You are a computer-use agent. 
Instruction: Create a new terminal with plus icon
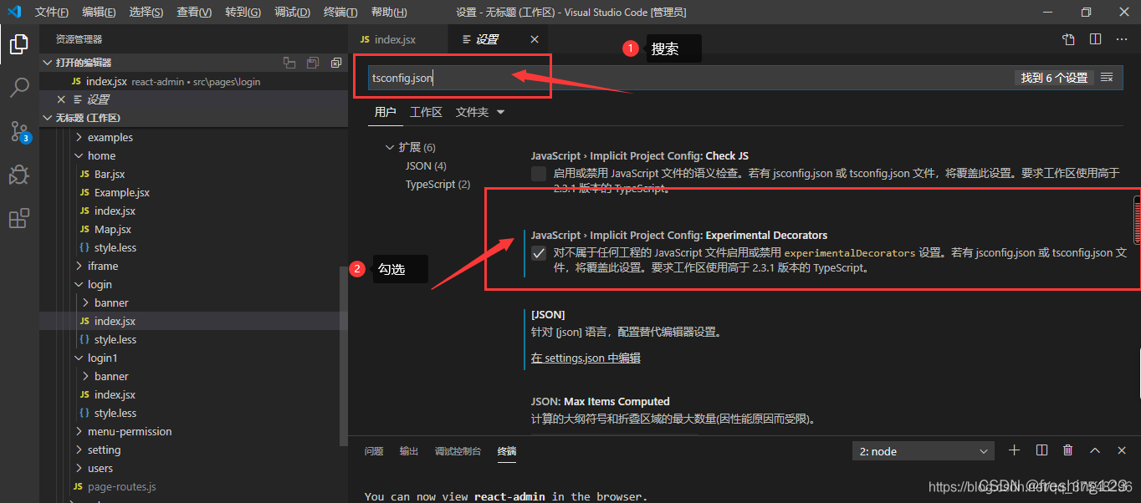1015,450
